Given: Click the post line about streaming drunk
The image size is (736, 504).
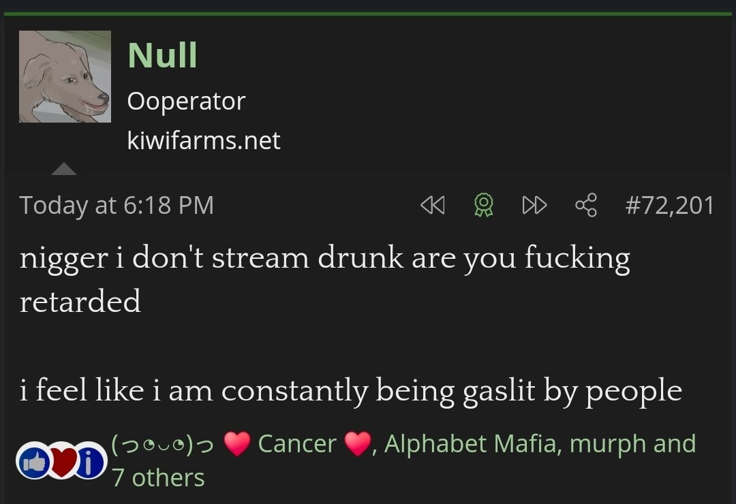Looking at the screenshot, I should 324,259.
